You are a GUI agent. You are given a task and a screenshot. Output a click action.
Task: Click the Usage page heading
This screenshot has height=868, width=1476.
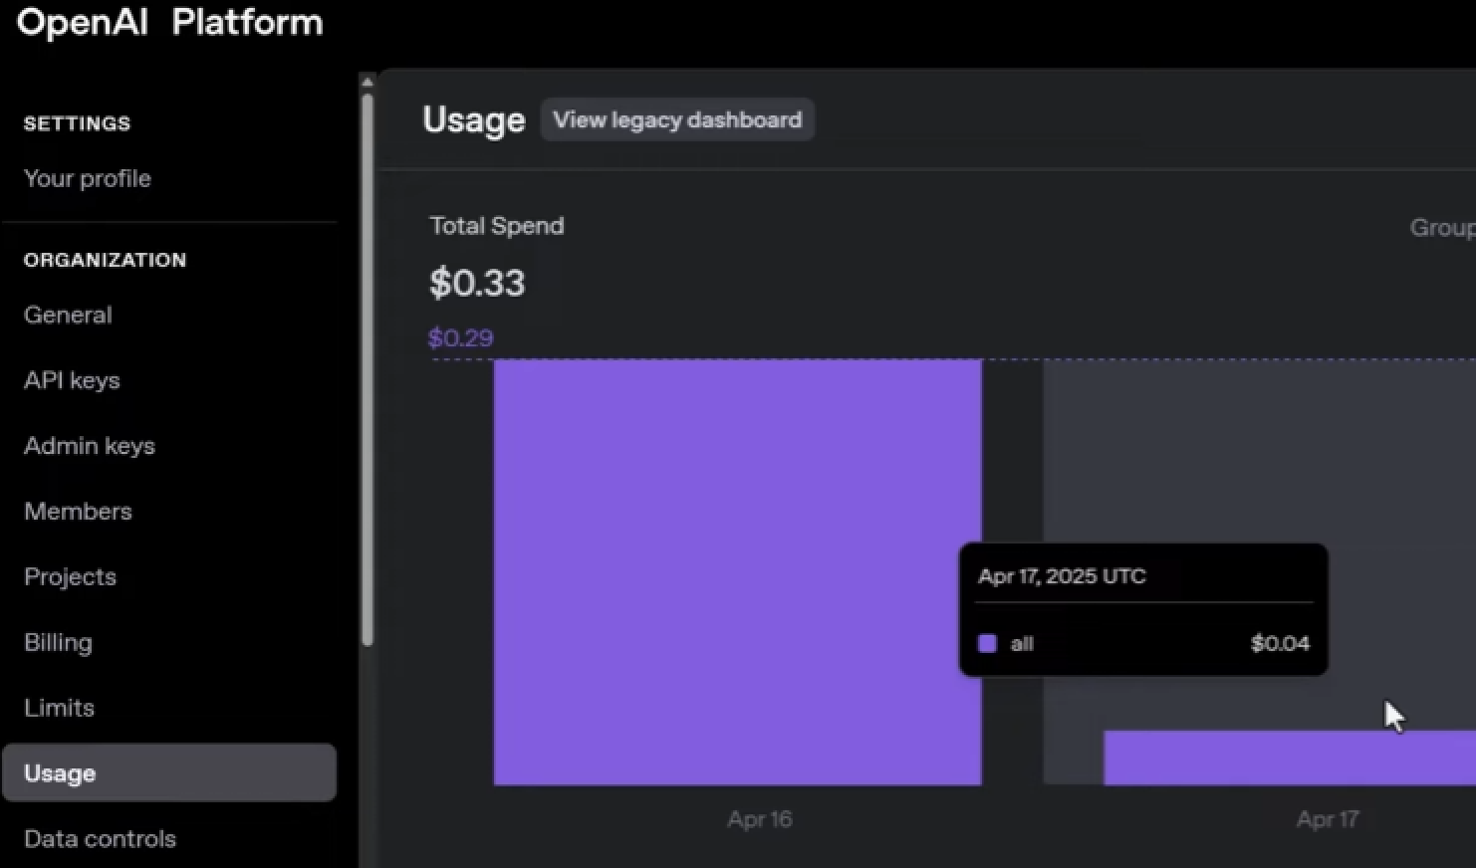(x=474, y=119)
